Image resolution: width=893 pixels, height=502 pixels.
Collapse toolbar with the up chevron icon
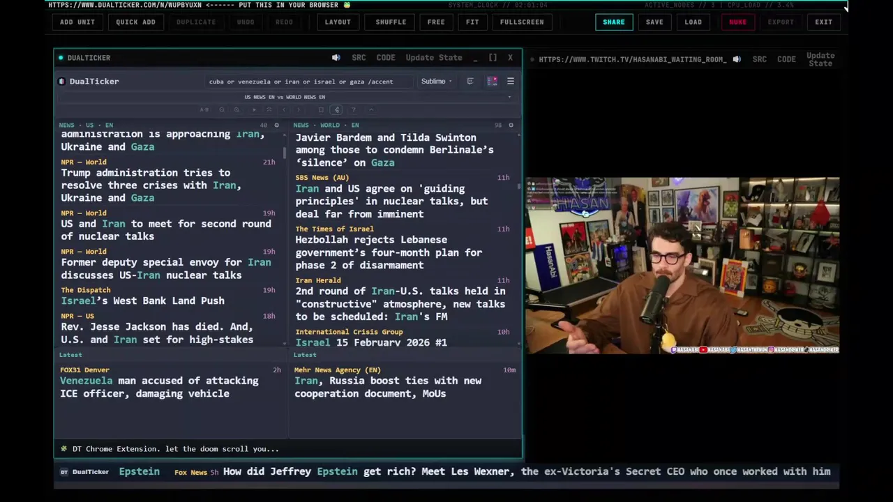(371, 109)
